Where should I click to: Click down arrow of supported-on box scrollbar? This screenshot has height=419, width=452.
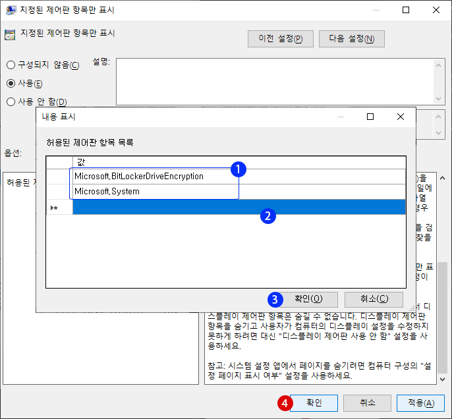pyautogui.click(x=438, y=133)
